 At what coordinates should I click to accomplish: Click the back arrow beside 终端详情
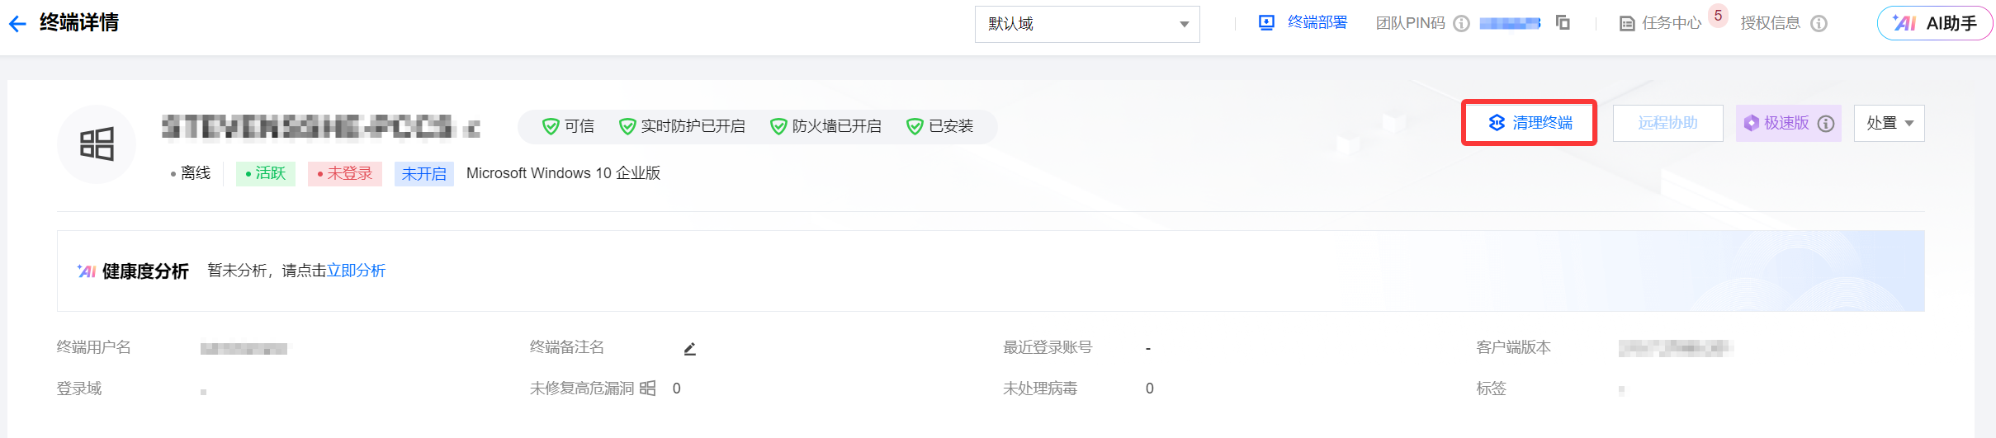tap(17, 24)
